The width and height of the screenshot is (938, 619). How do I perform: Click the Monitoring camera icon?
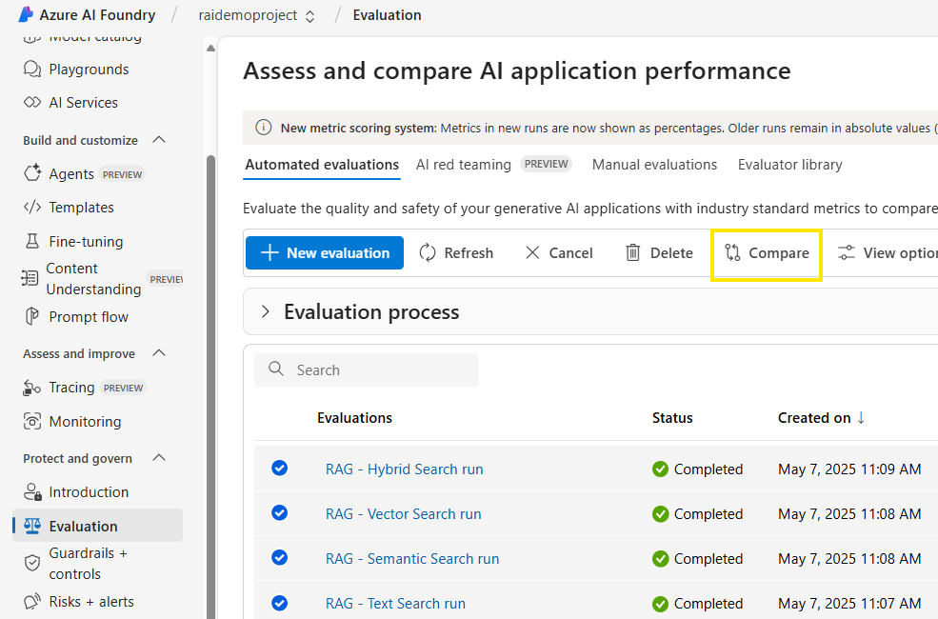pyautogui.click(x=32, y=421)
